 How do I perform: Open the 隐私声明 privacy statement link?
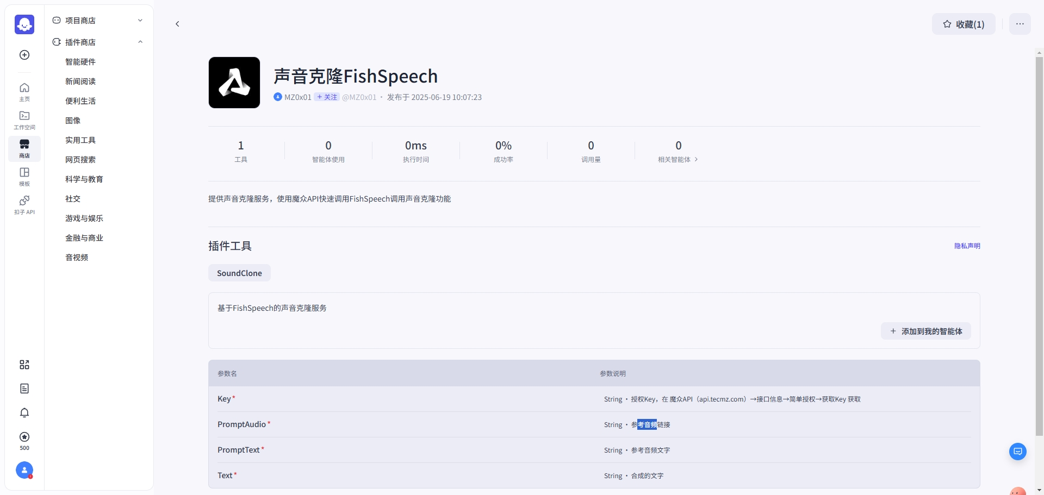click(x=967, y=246)
